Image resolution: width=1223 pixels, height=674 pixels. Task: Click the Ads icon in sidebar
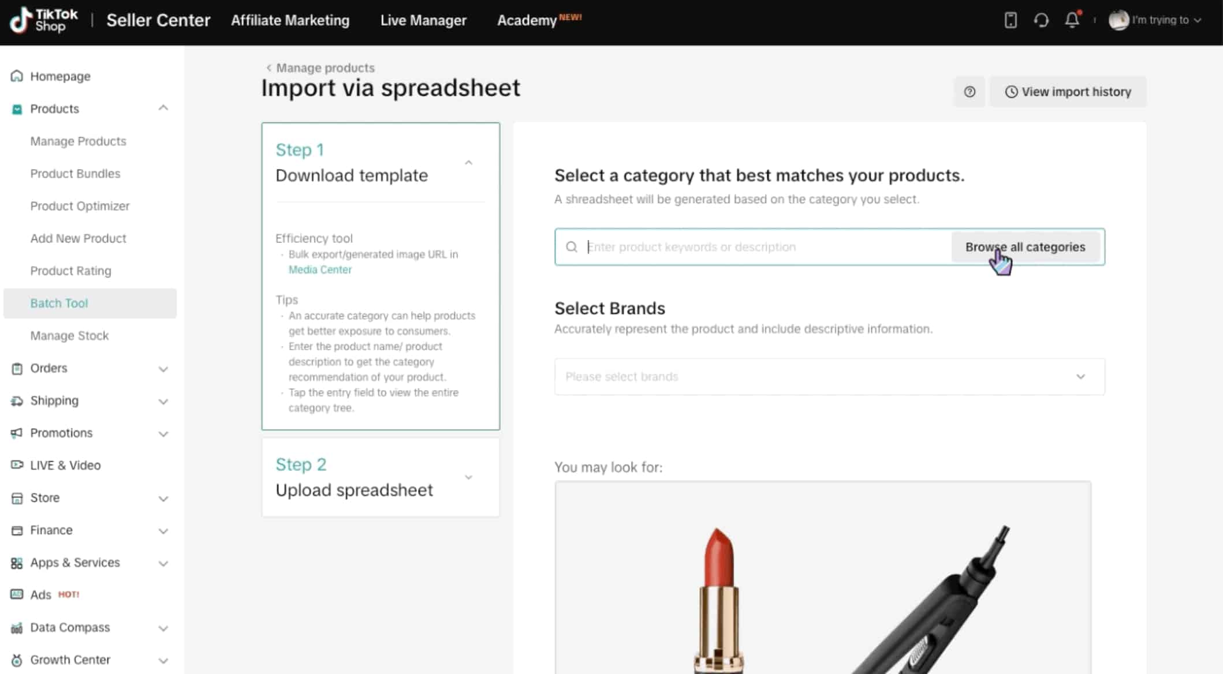tap(17, 594)
